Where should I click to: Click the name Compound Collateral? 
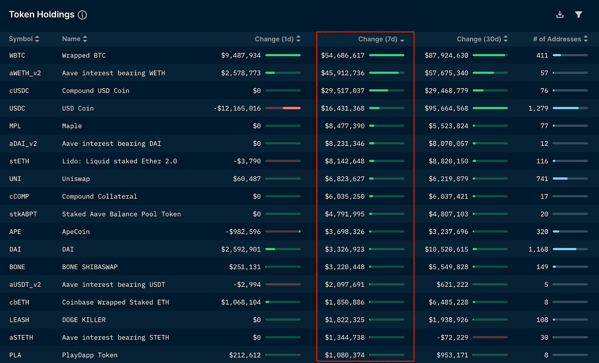pyautogui.click(x=100, y=197)
